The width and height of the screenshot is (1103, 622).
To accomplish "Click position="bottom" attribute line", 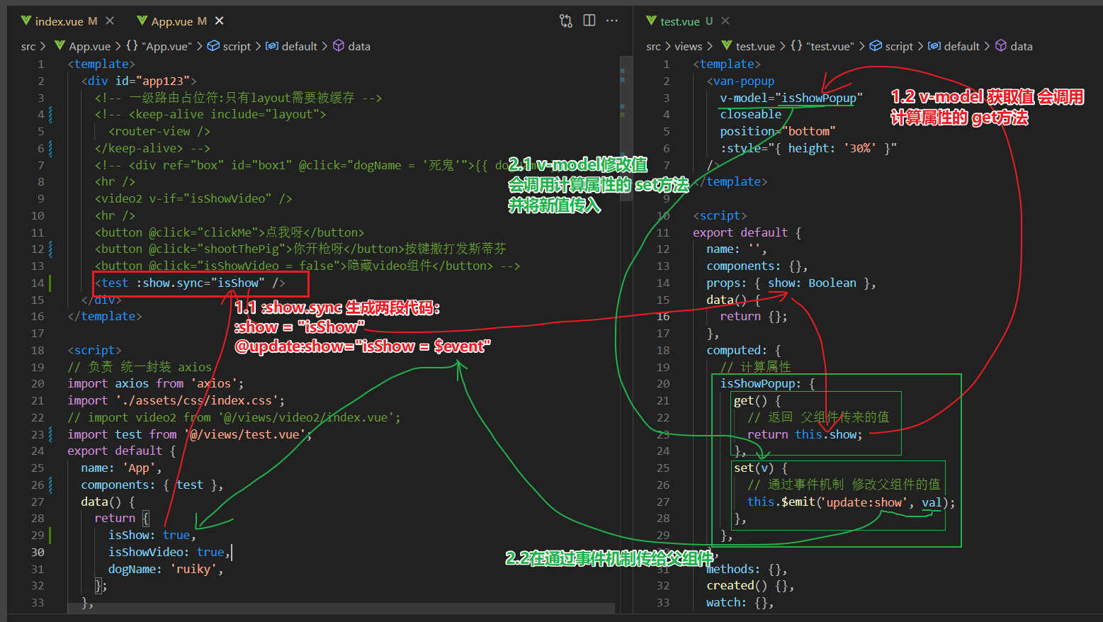I will point(778,131).
